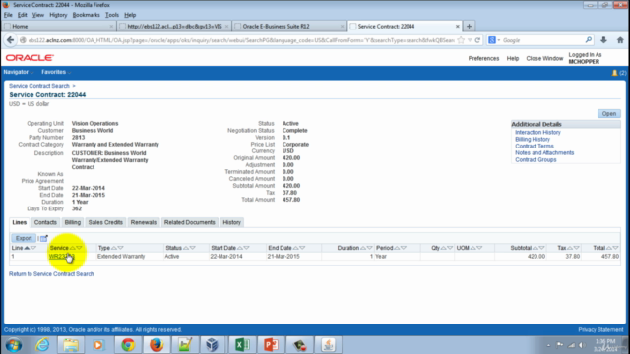This screenshot has width=630, height=354.
Task: Sort Line column ascending arrow
Action: [x=27, y=248]
